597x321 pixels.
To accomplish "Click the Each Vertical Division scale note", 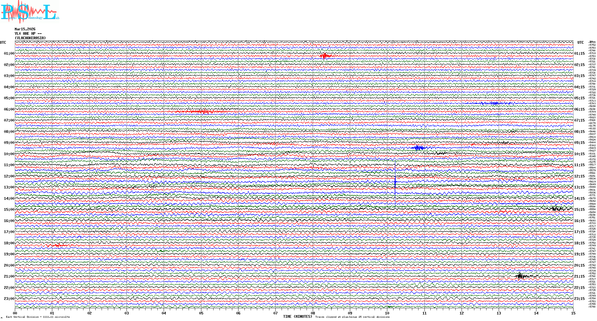I will point(38,317).
